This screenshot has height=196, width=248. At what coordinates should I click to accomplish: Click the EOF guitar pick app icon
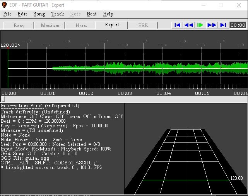[5, 5]
